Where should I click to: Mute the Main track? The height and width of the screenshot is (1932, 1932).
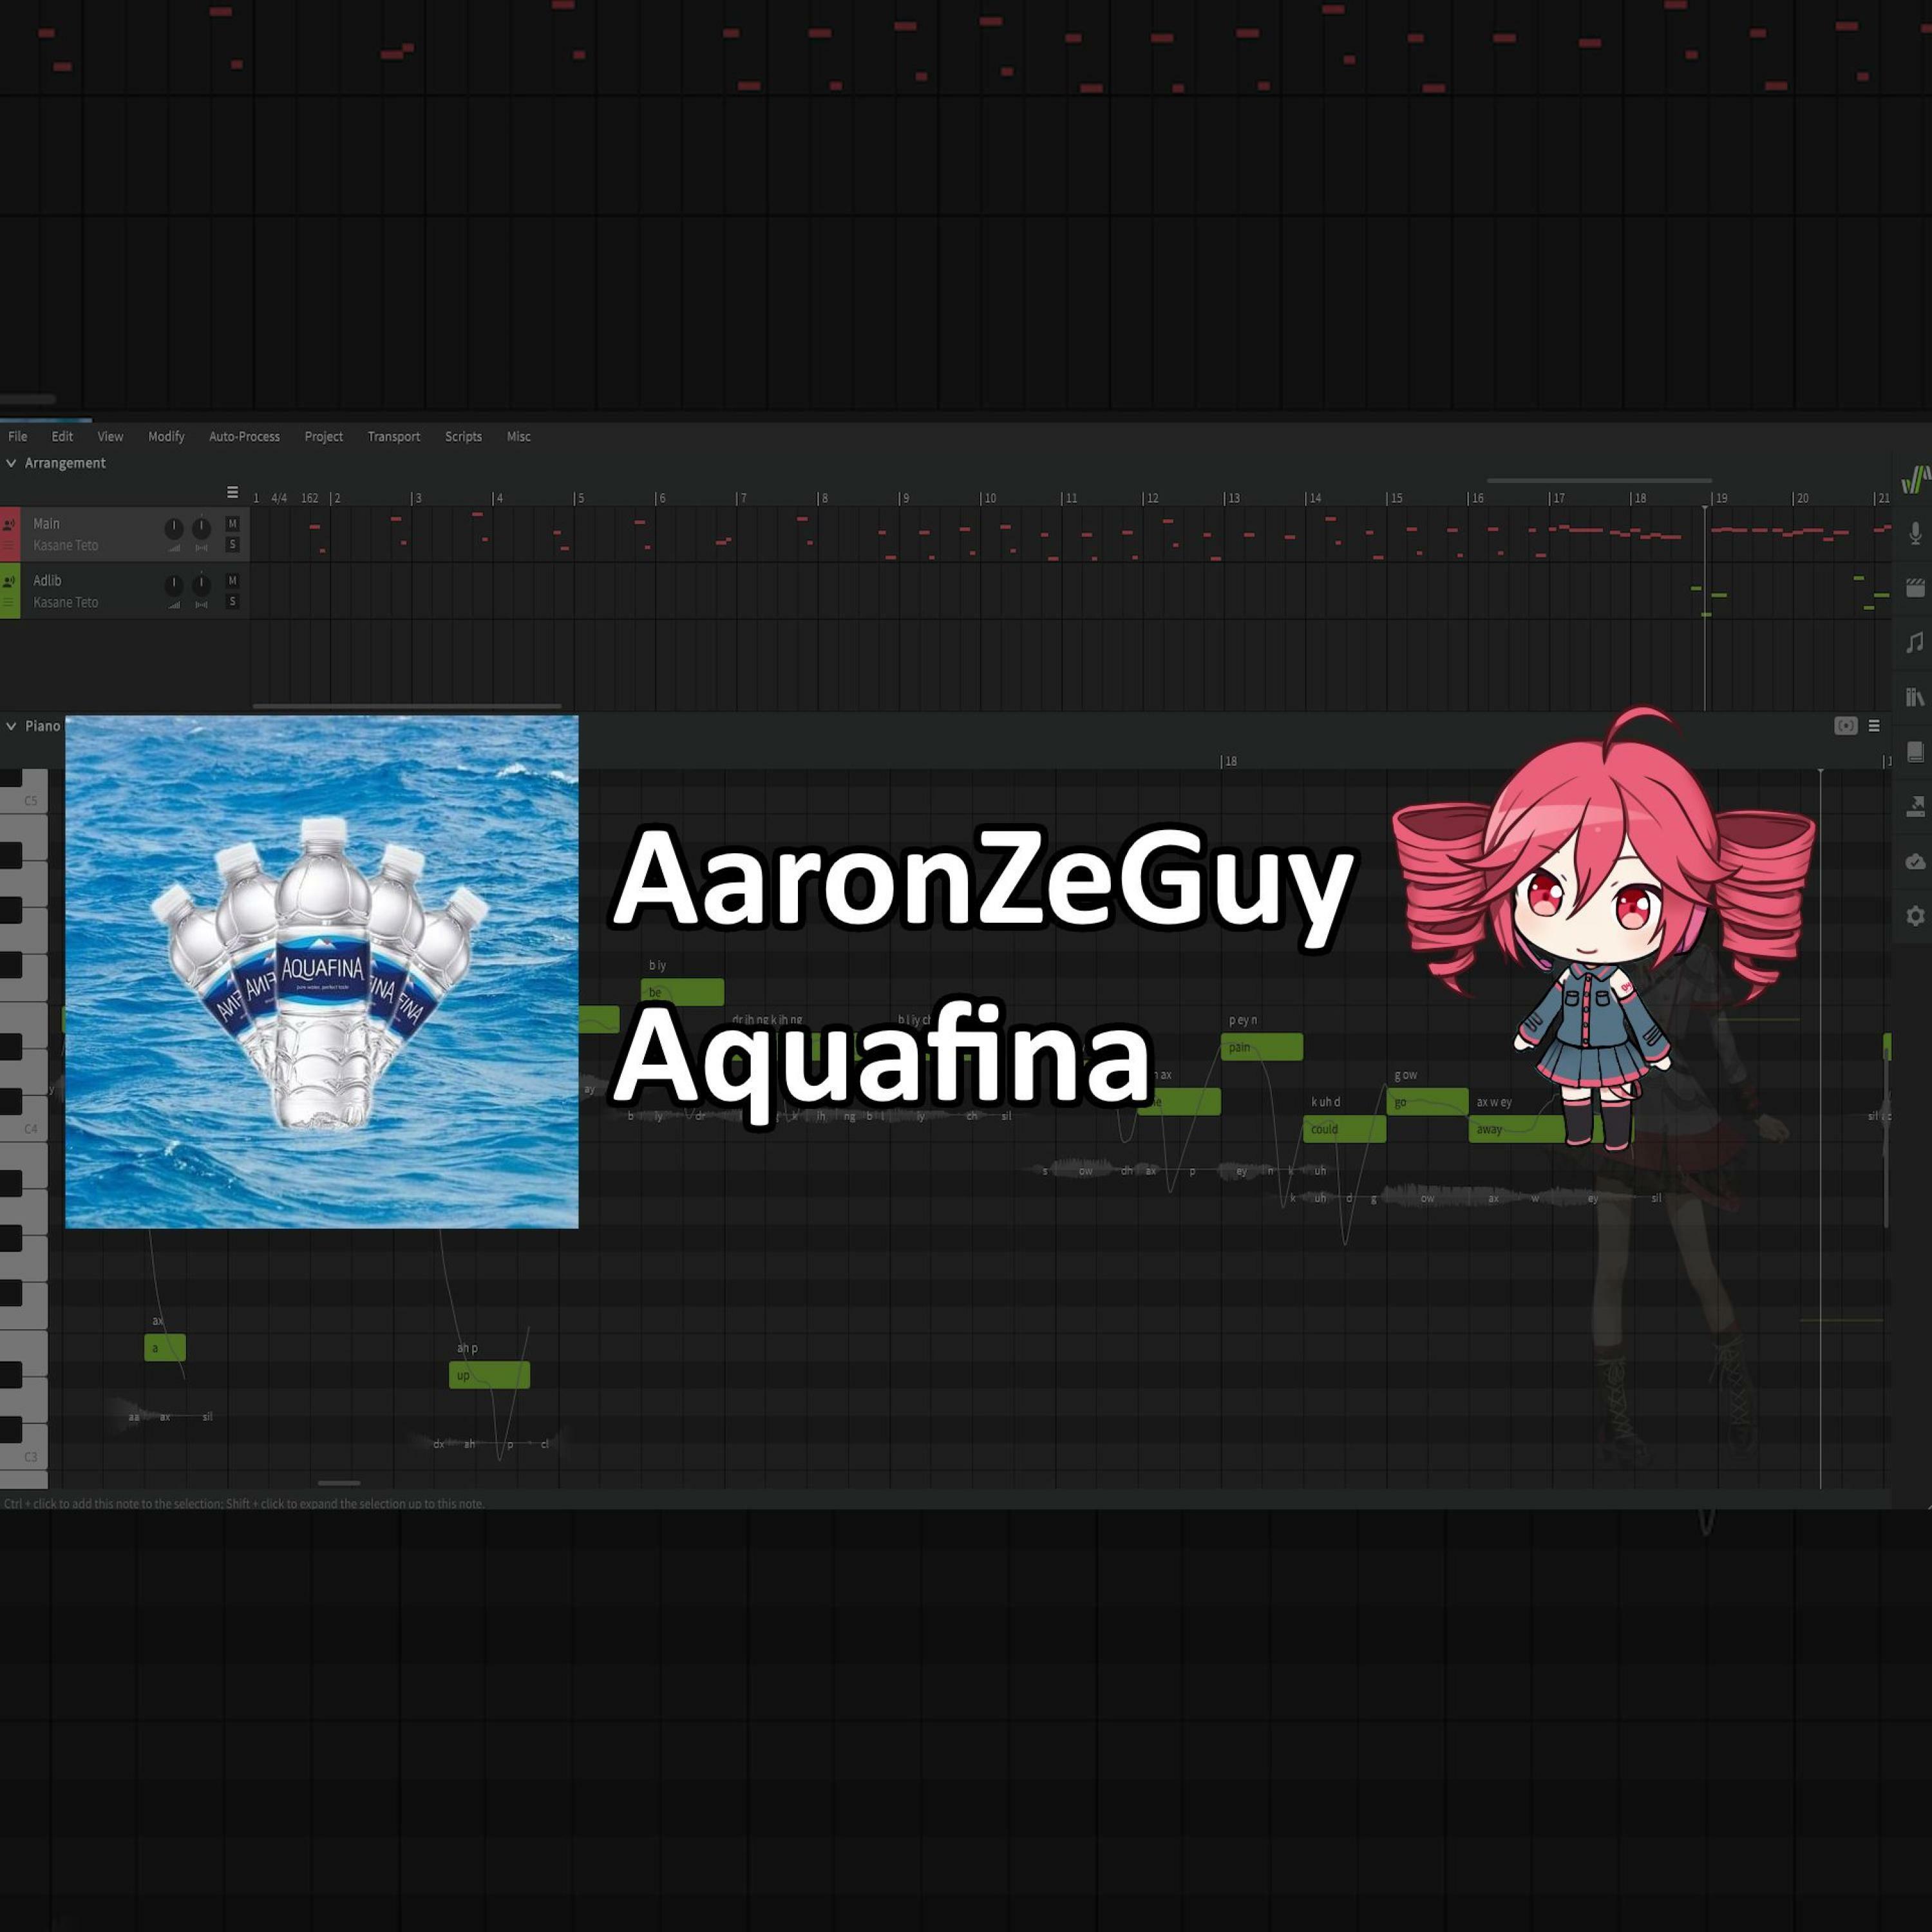[233, 524]
